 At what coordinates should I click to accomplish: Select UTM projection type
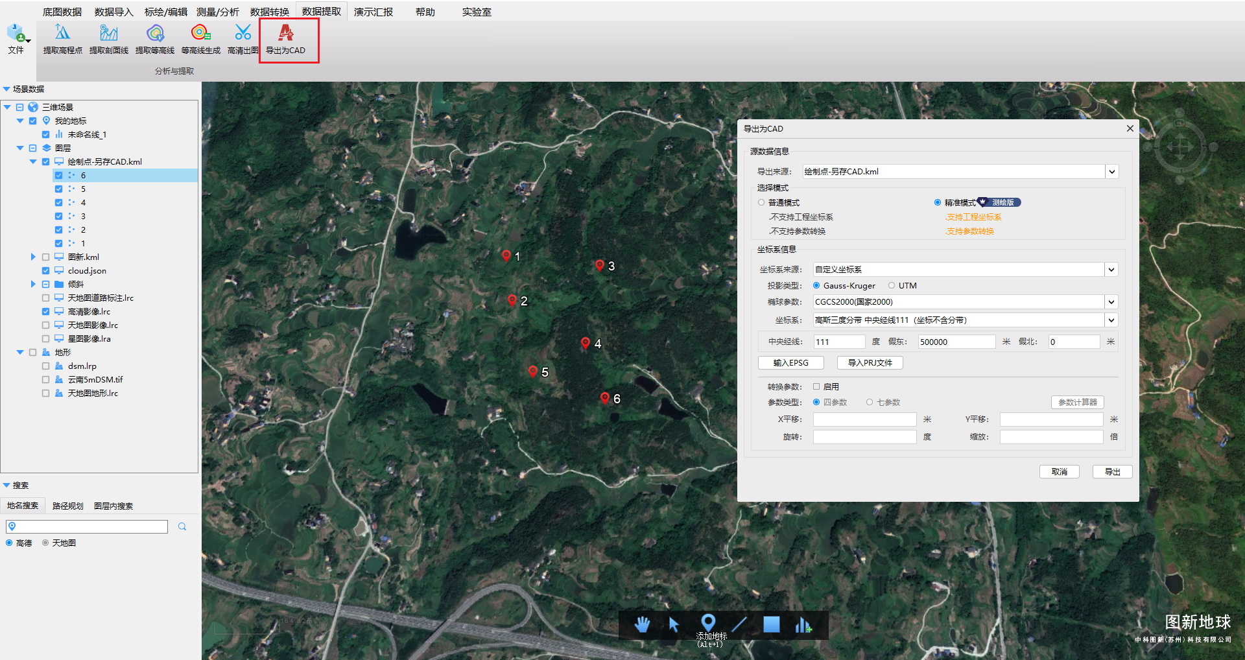click(x=892, y=285)
